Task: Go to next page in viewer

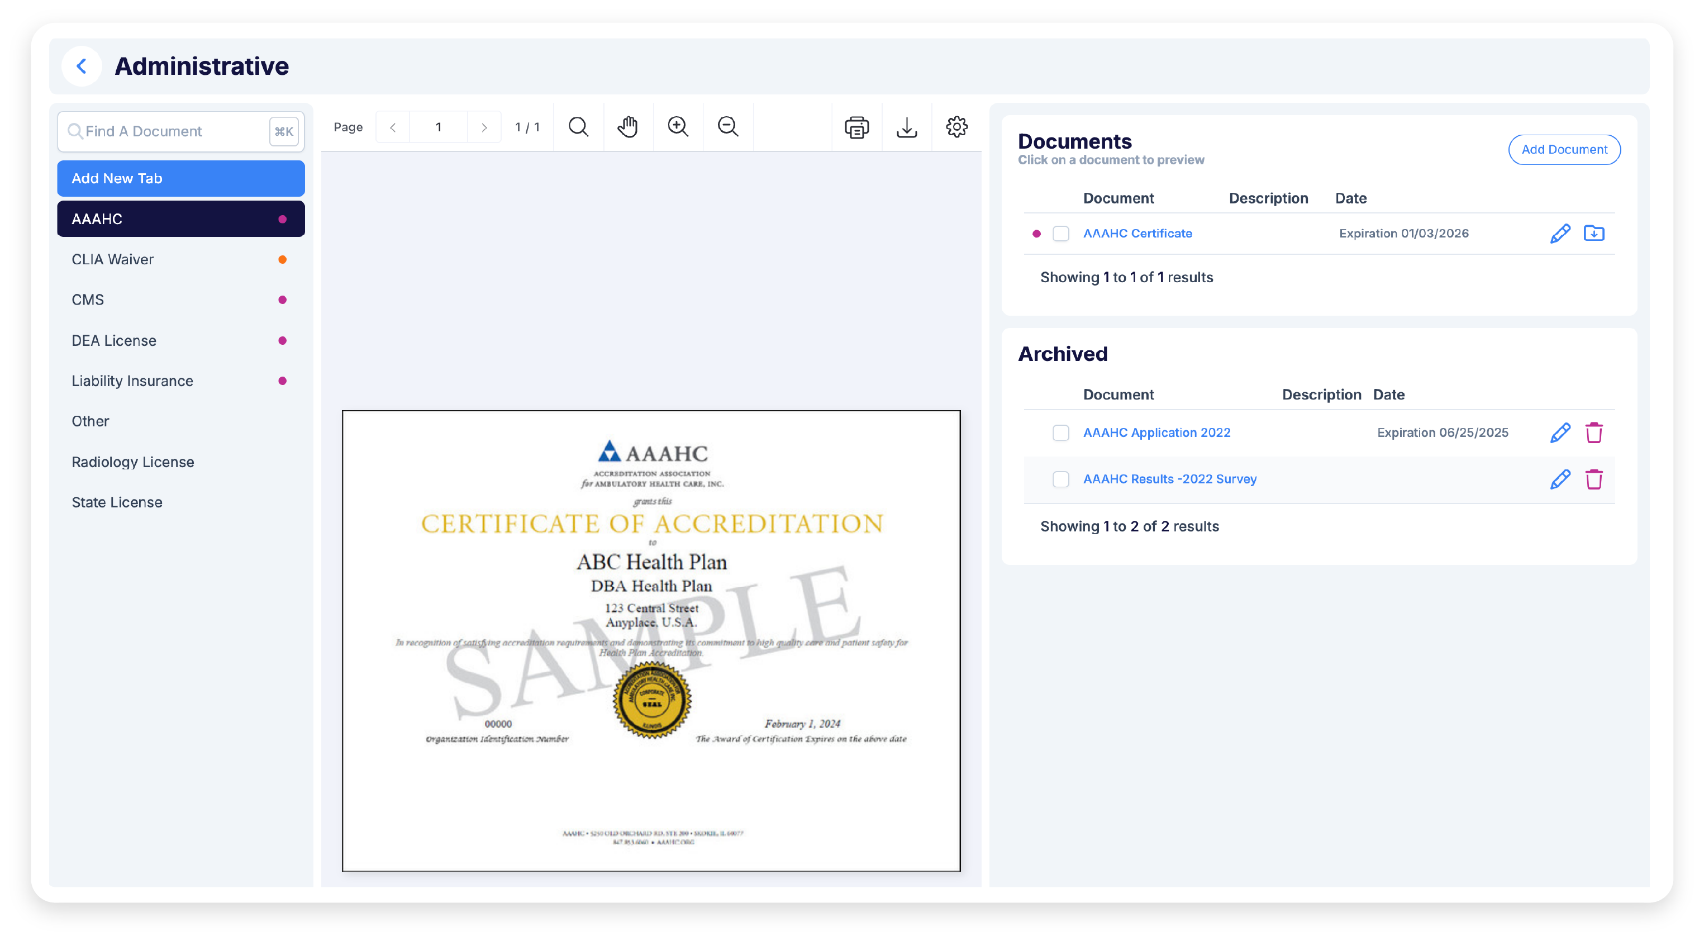Action: coord(484,127)
